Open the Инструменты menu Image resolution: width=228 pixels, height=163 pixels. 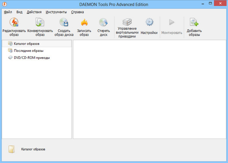[56, 12]
